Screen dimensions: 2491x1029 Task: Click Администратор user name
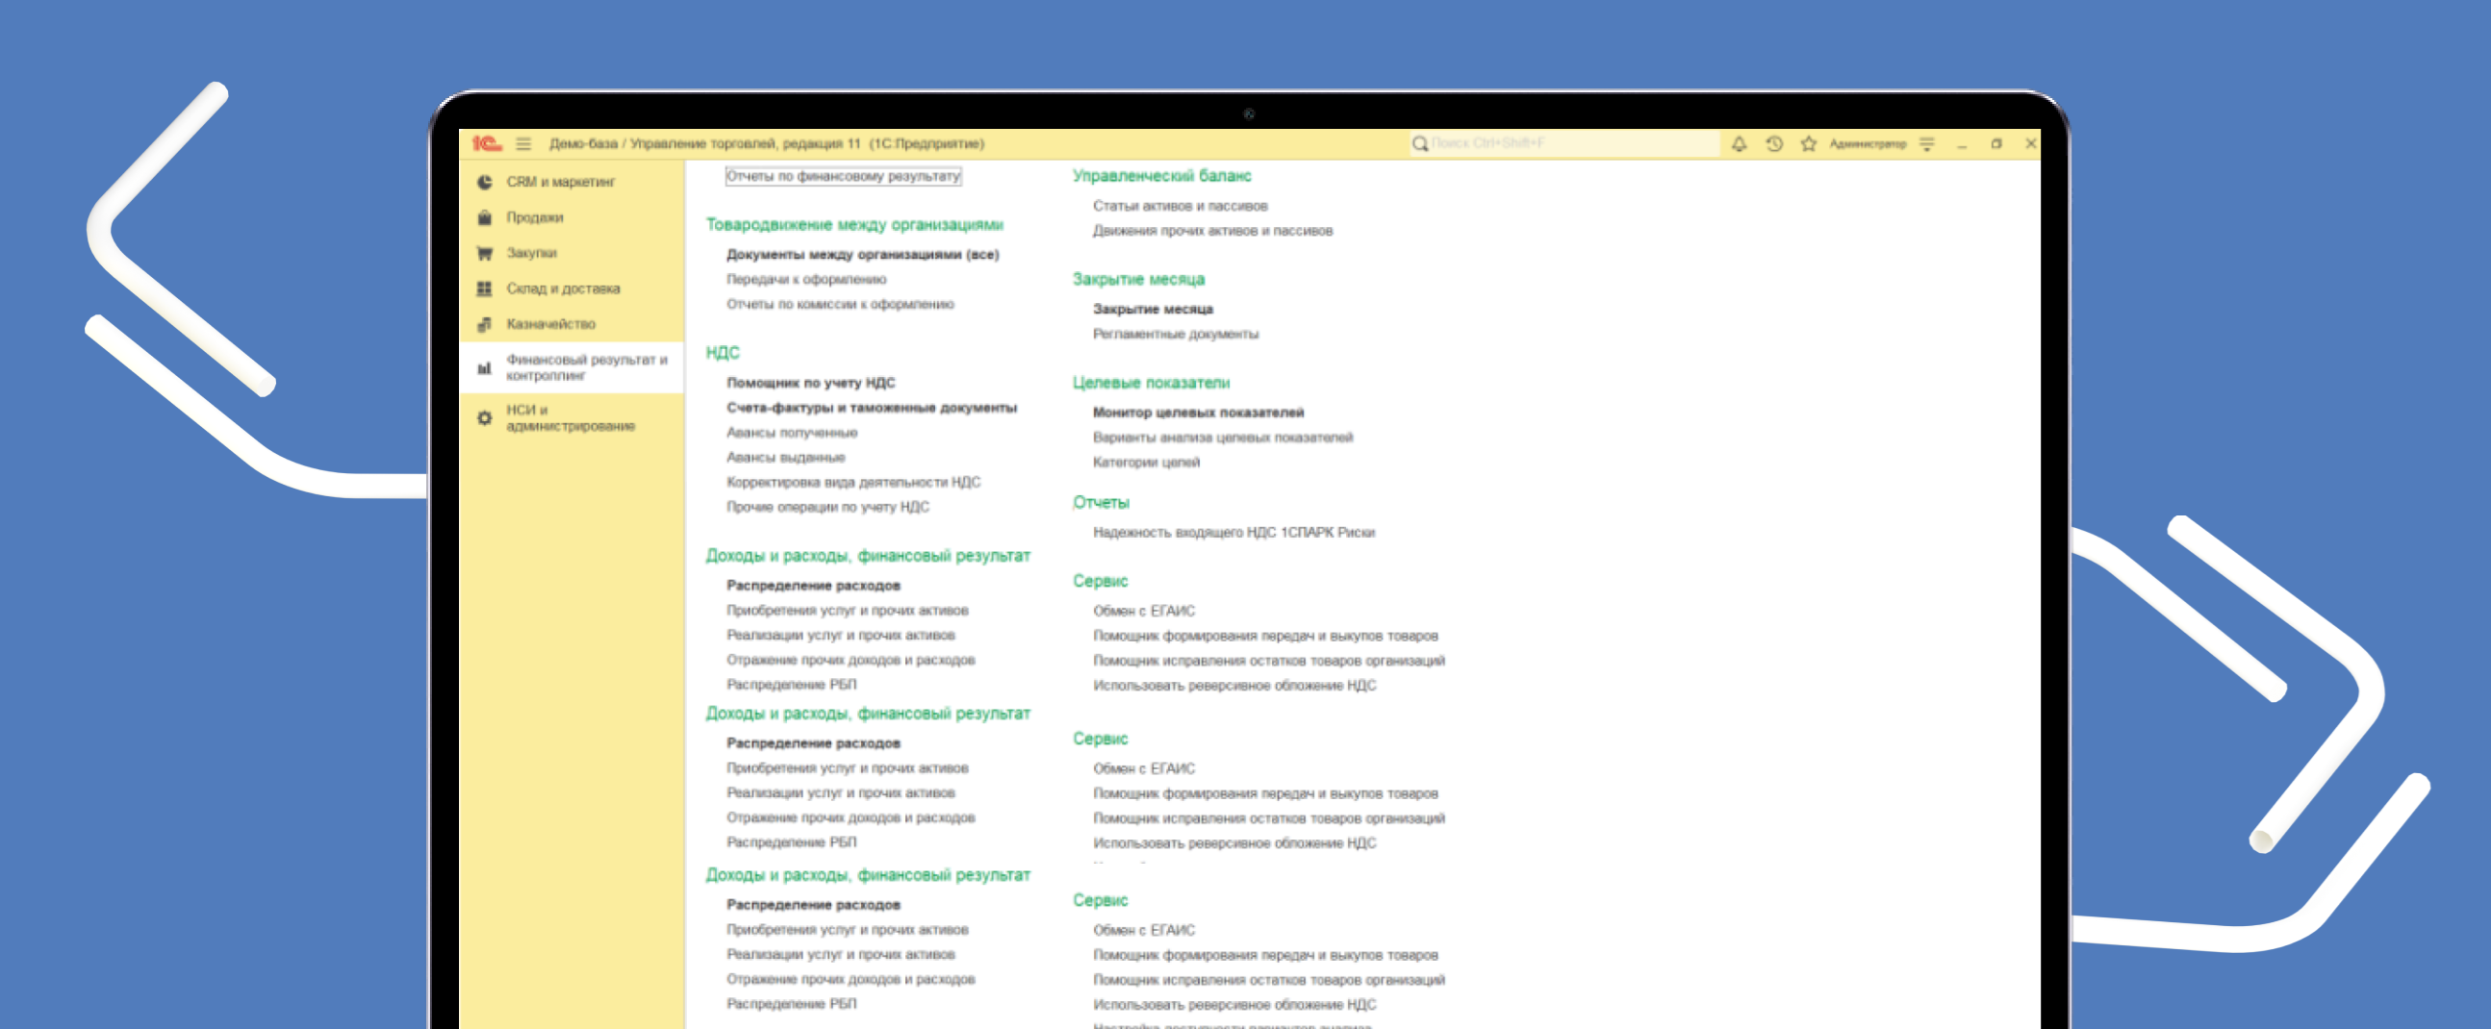1868,144
